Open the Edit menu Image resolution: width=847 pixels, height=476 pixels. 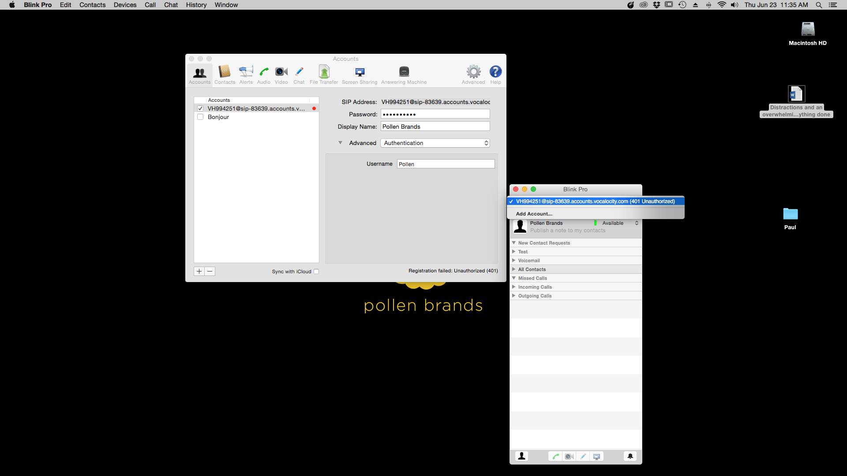pos(65,5)
